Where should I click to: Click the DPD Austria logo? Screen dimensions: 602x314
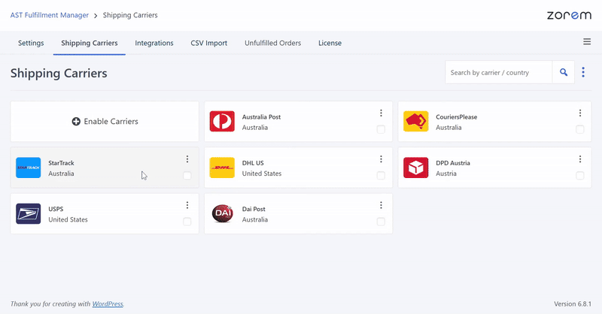[415, 168]
